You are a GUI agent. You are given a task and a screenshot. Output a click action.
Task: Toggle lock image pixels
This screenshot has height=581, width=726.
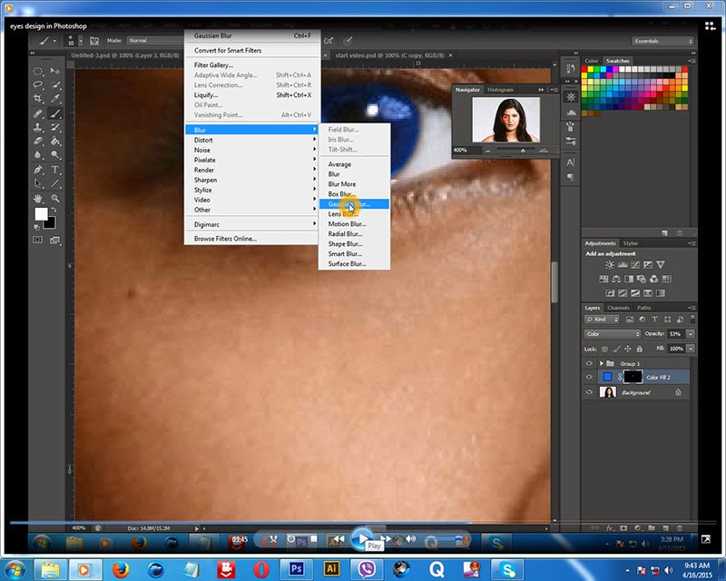616,349
